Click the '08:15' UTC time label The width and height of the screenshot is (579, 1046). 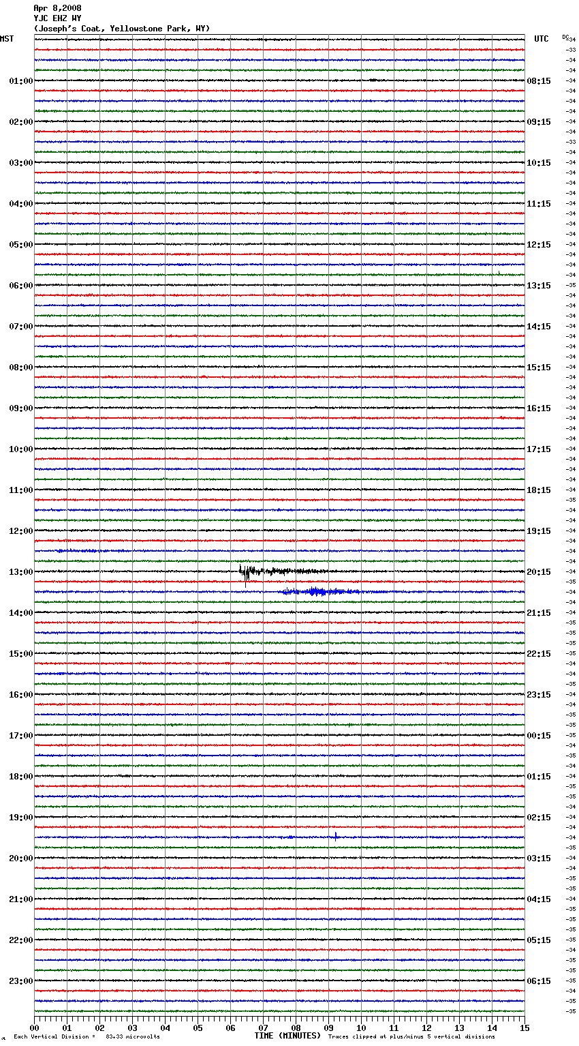pyautogui.click(x=539, y=81)
